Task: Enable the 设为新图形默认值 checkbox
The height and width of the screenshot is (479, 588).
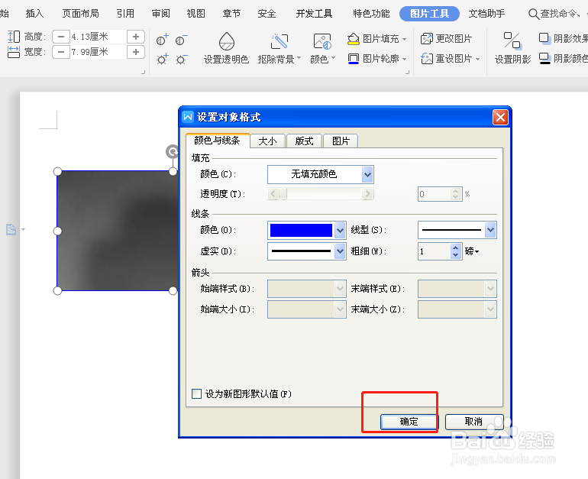Action: pos(196,394)
